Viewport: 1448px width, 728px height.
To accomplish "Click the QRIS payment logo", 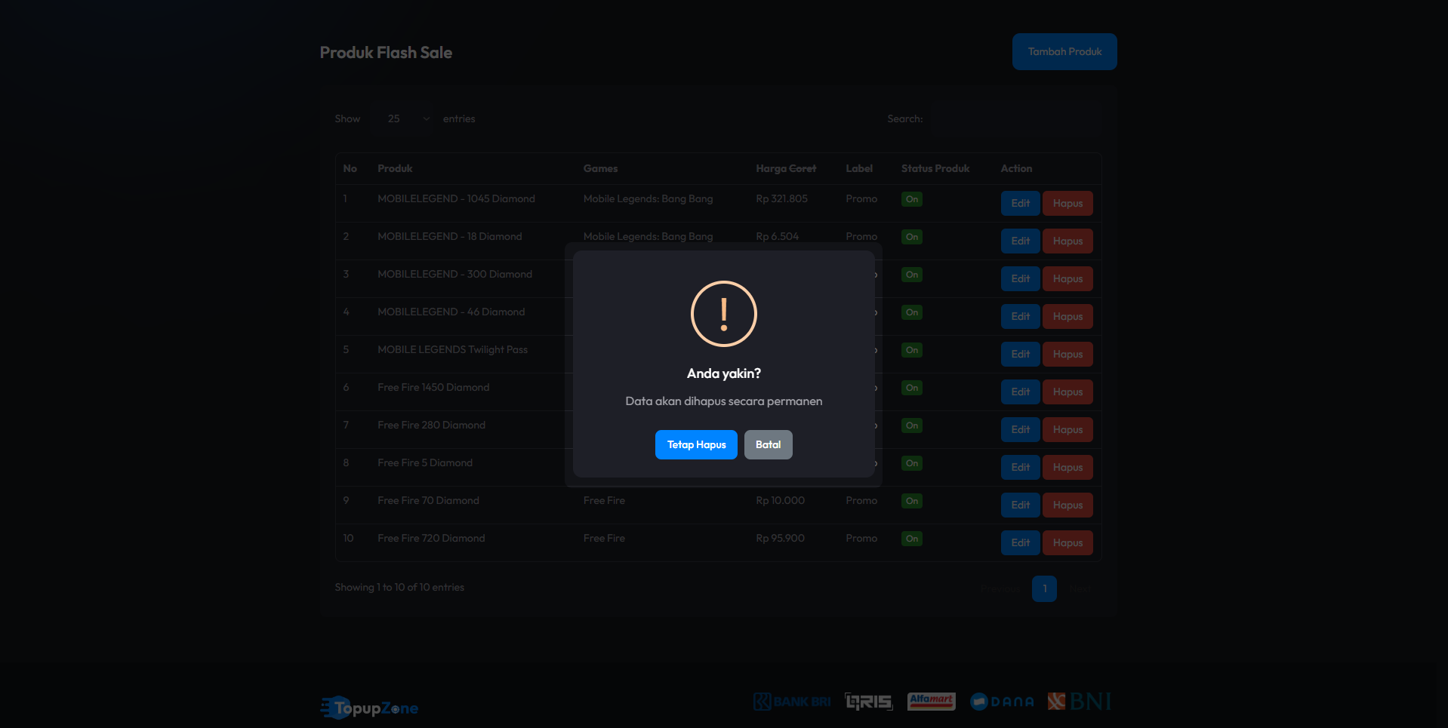I will click(869, 702).
